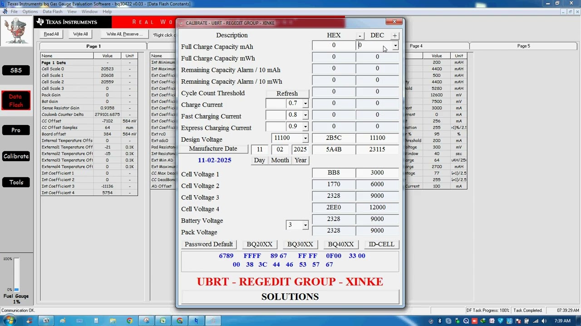Open the network signal tray icon
This screenshot has height=326, width=581.
tap(536, 321)
